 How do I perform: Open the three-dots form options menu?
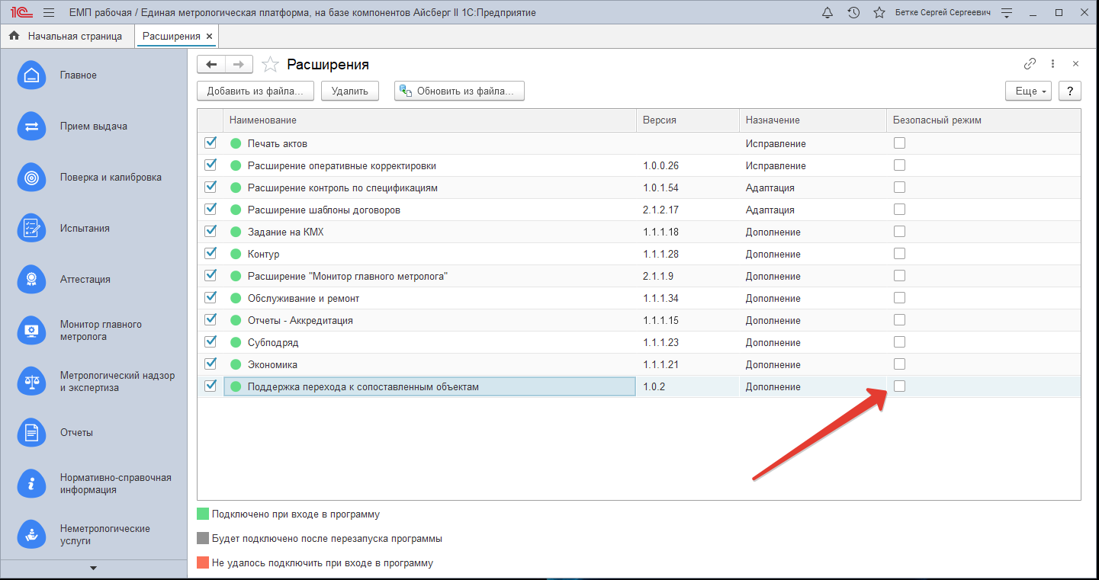click(1052, 64)
